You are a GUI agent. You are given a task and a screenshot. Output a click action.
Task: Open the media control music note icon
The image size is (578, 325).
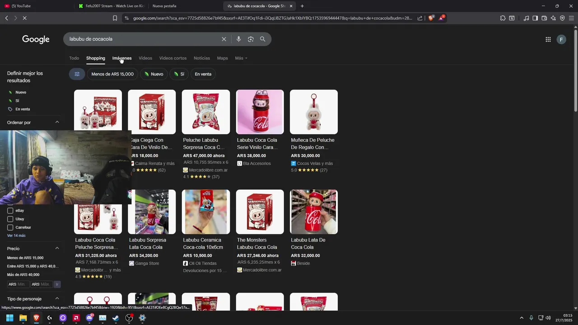click(x=526, y=18)
